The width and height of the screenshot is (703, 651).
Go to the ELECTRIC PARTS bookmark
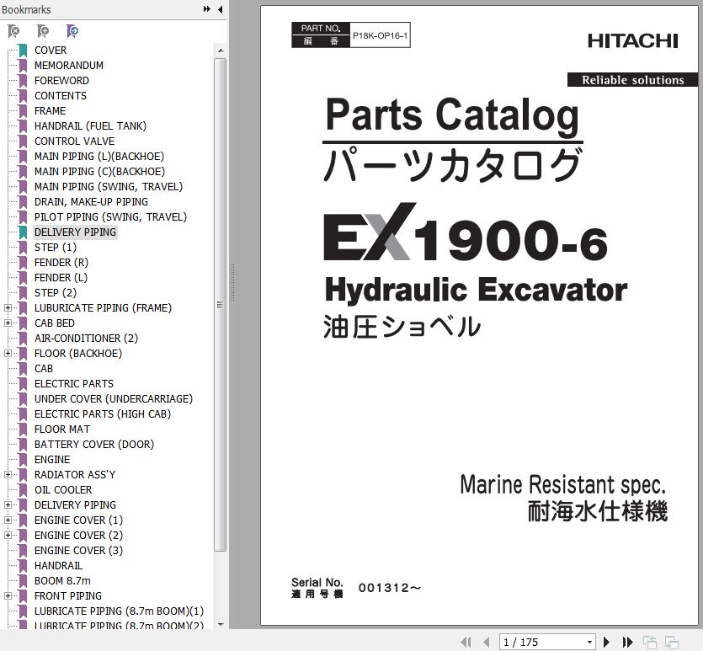[74, 384]
